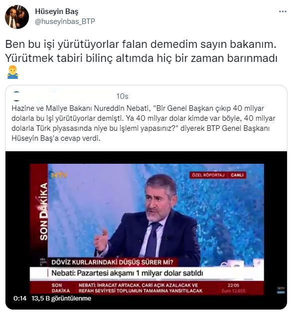Click the 13,5 B görüntülenme view count
Screen dimensions: 293x314
pyautogui.click(x=61, y=299)
